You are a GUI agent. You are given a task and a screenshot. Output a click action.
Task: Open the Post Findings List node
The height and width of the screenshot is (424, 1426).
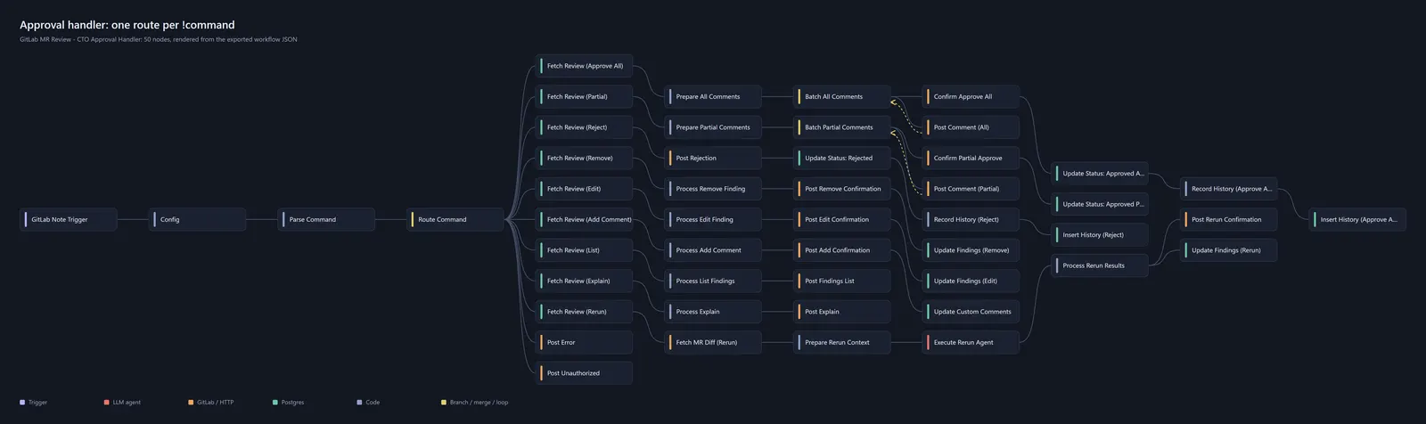tap(842, 281)
